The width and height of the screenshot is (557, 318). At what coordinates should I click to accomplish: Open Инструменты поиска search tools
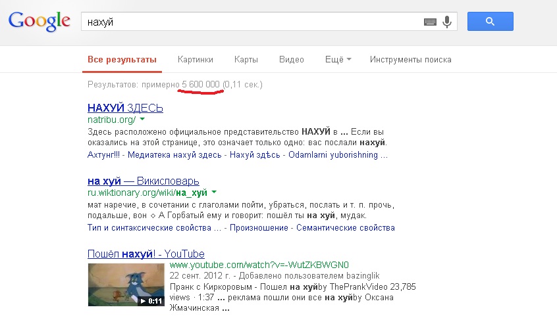(x=410, y=59)
